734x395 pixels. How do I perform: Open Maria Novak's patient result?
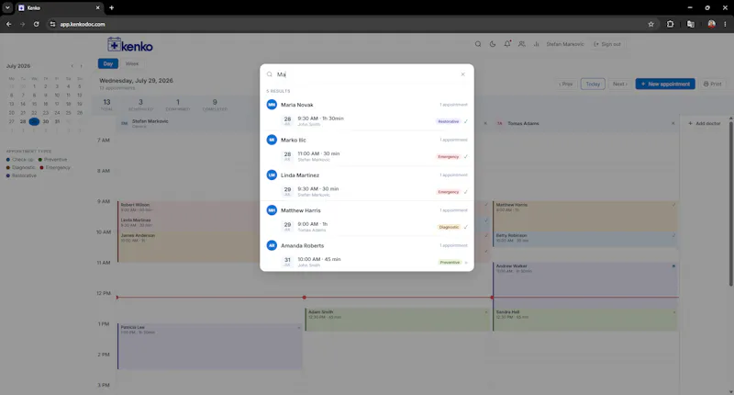[367, 105]
